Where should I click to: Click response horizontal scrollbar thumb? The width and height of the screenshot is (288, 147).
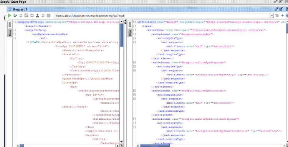155,146
